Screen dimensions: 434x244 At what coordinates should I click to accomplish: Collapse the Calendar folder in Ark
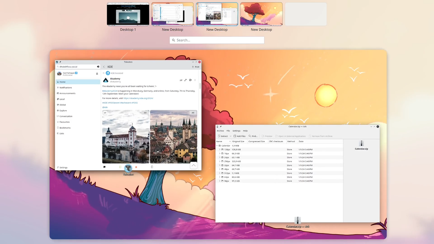tap(217, 146)
